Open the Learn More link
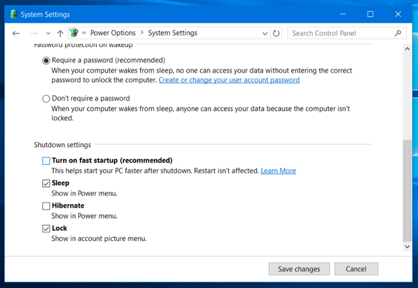Image resolution: width=418 pixels, height=288 pixels. pos(278,171)
